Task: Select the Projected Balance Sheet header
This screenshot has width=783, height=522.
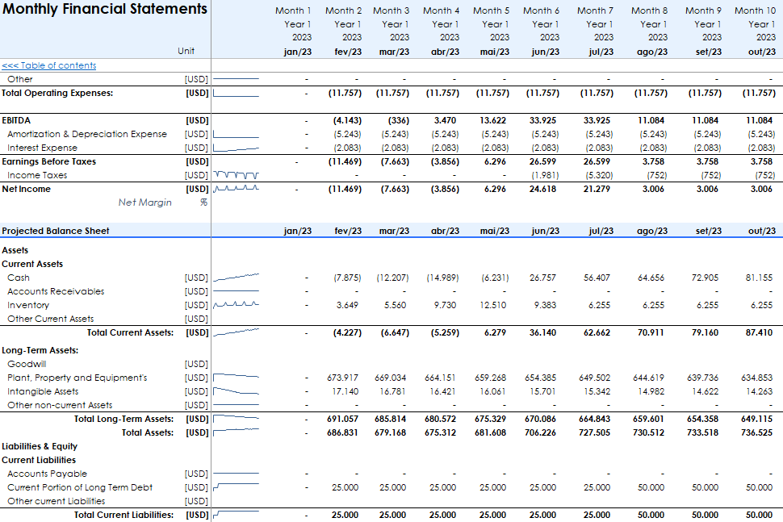Action: click(56, 231)
